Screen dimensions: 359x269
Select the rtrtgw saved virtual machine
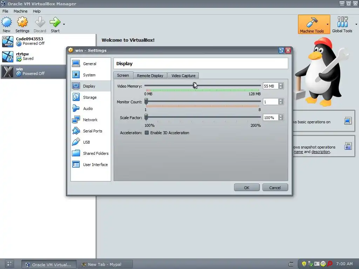[x=48, y=56]
